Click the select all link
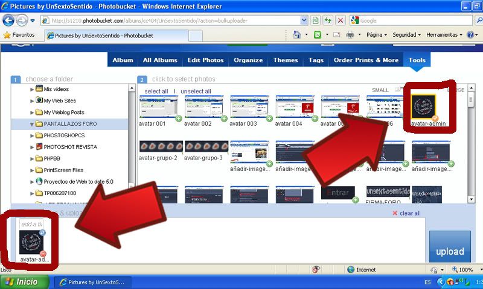The width and height of the screenshot is (483, 289). pos(156,91)
